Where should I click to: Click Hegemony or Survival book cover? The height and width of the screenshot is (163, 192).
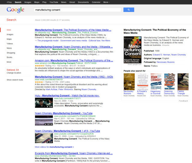point(156,82)
